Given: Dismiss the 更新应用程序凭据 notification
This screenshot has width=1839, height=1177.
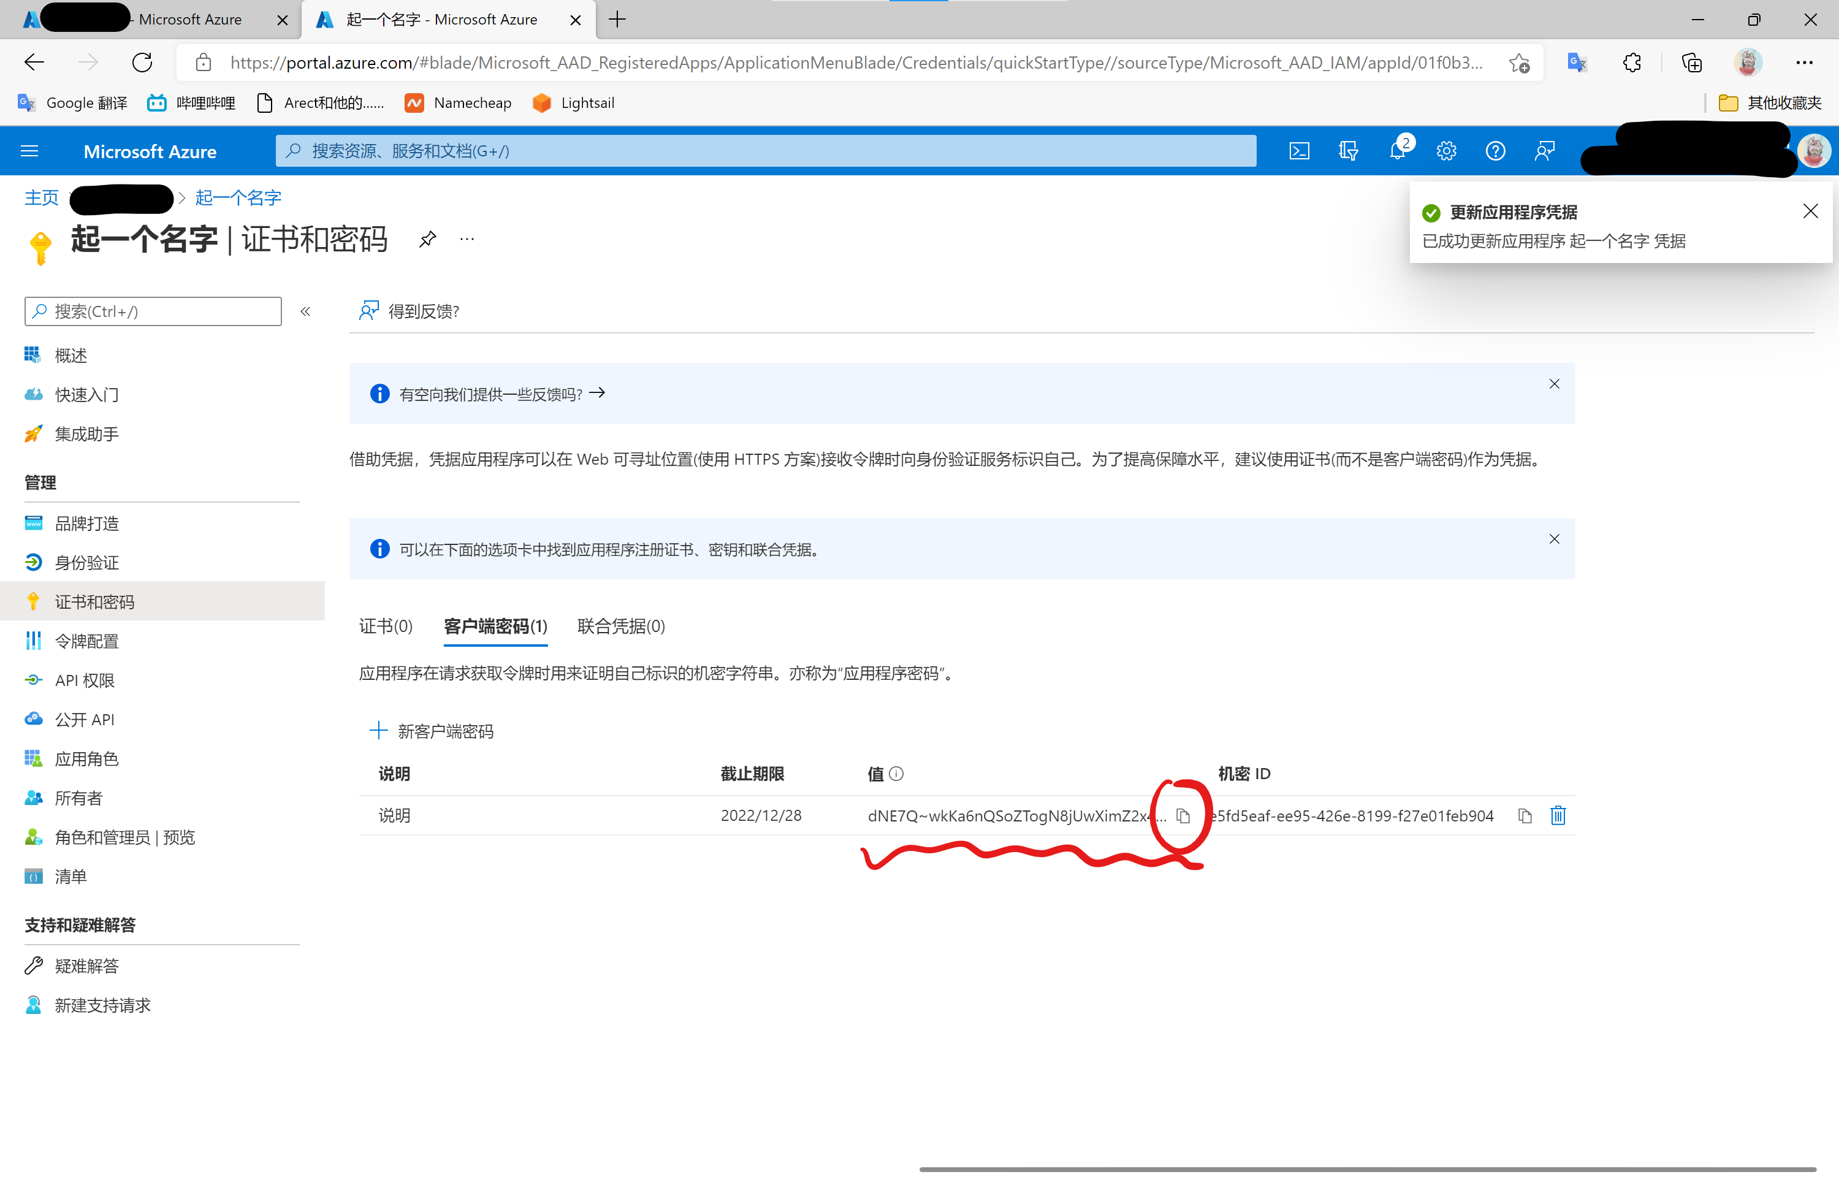Looking at the screenshot, I should click(1810, 211).
